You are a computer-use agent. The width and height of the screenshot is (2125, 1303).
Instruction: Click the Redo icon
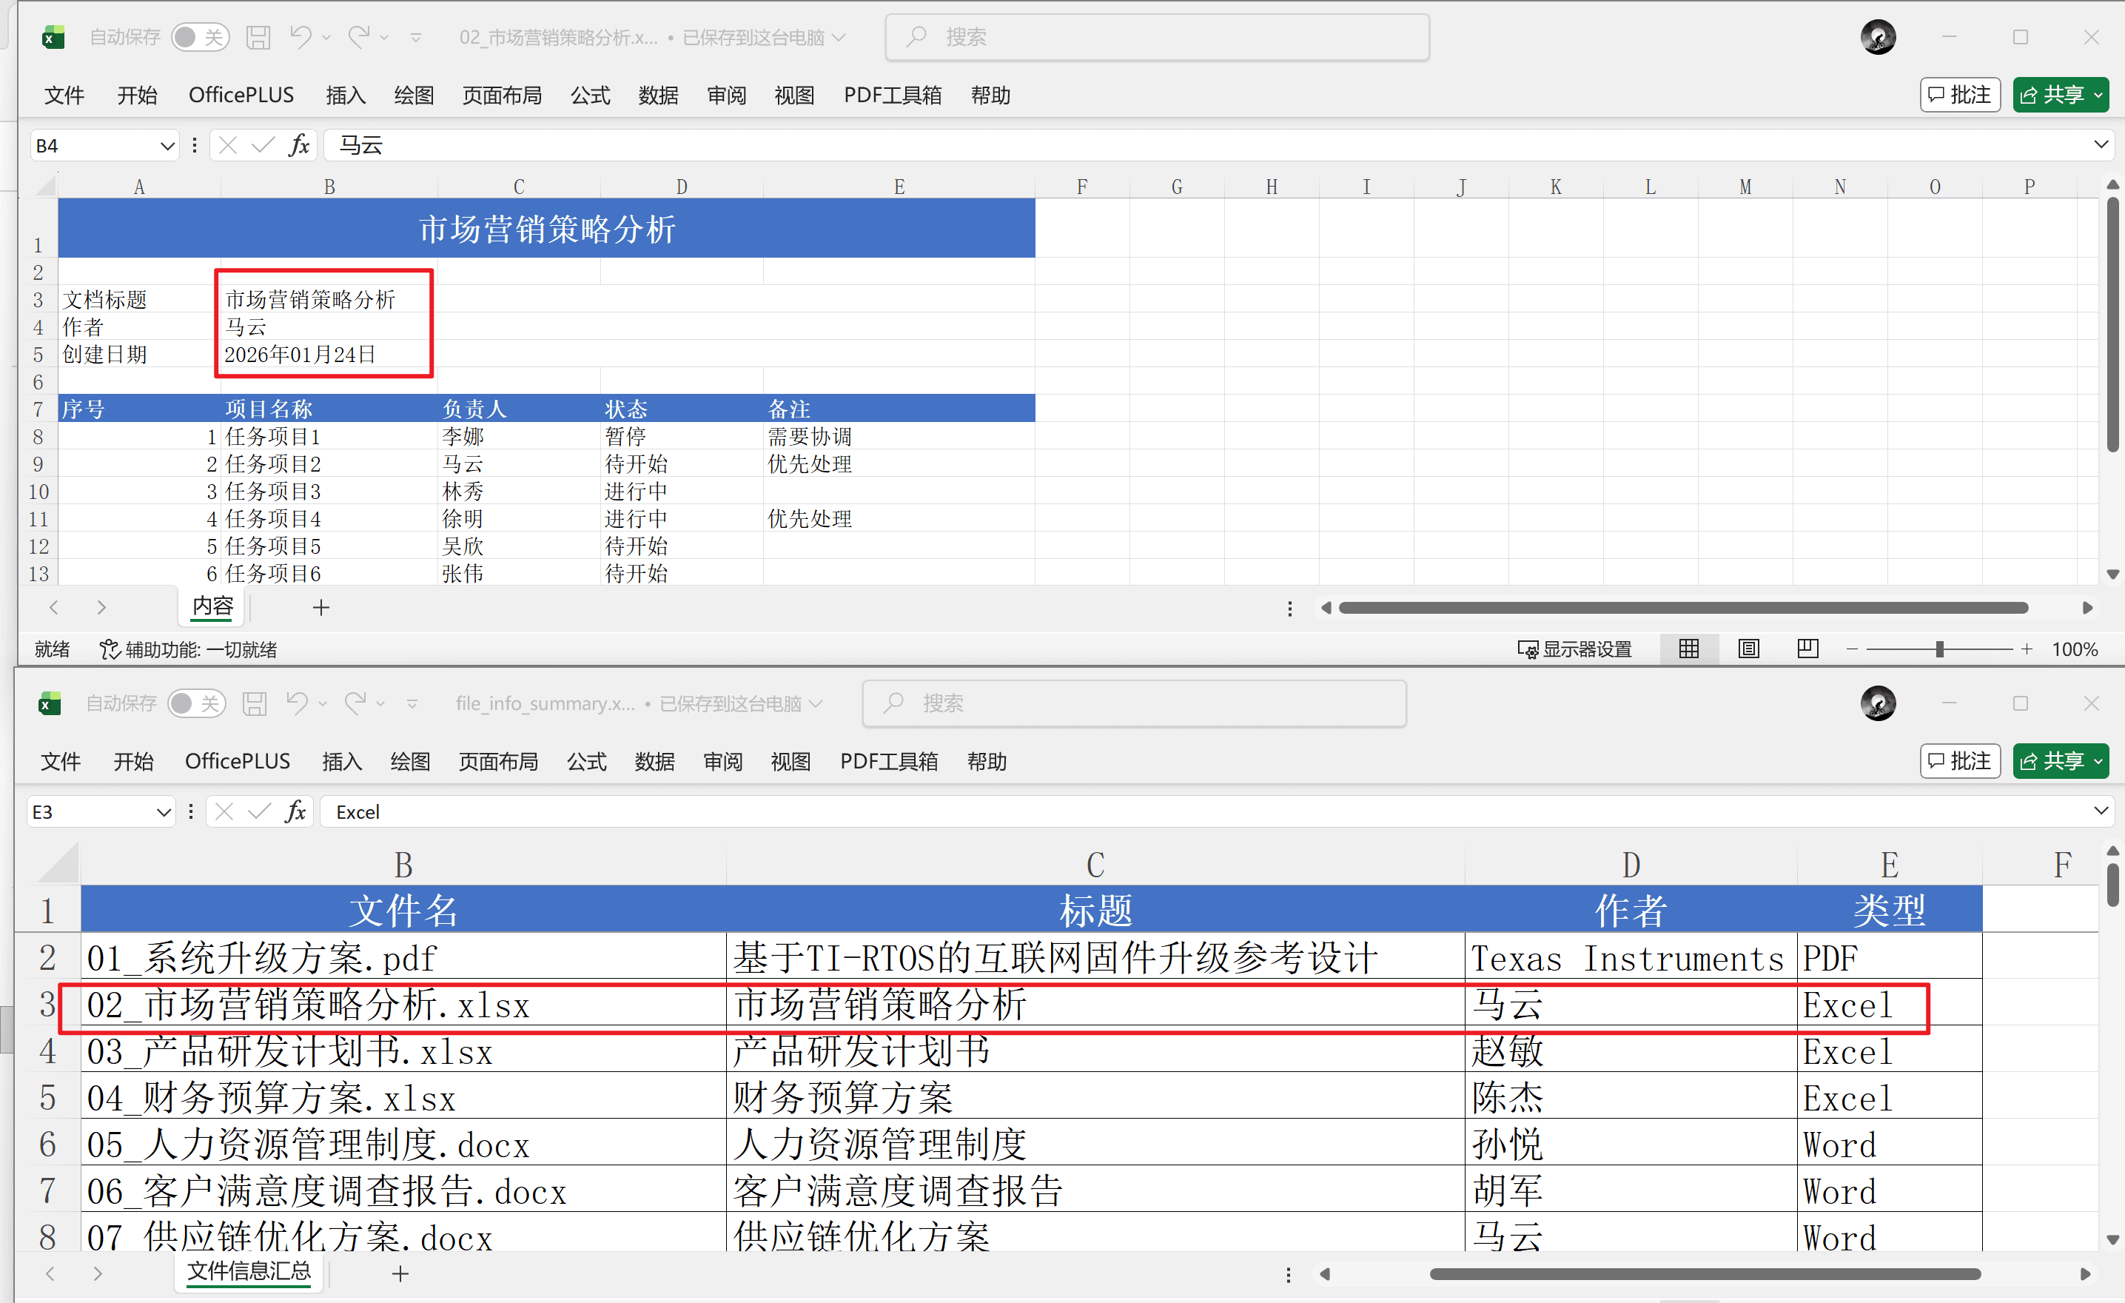[x=359, y=36]
